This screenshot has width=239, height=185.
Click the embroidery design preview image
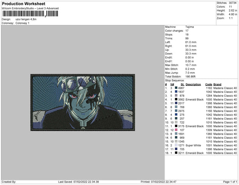click(82, 102)
